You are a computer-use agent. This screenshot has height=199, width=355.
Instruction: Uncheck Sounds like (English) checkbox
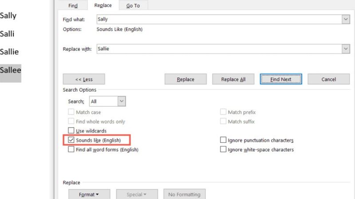tap(71, 140)
